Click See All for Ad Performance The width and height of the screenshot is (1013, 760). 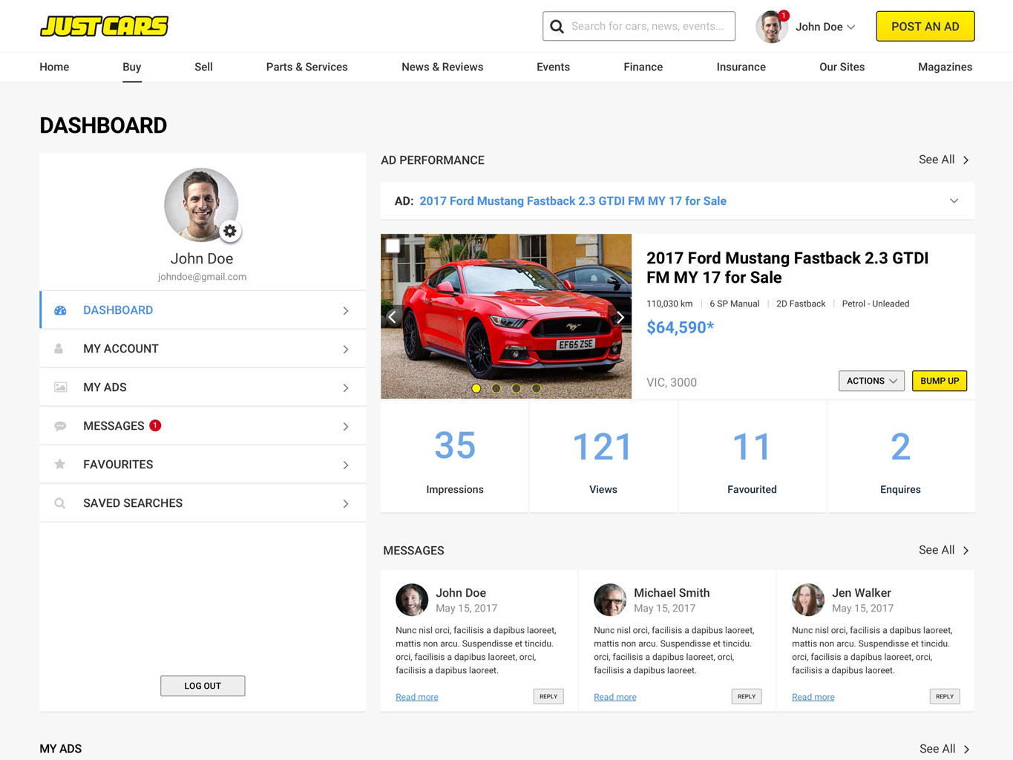point(944,160)
